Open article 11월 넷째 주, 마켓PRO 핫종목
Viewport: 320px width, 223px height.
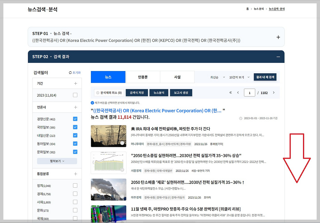(x=186, y=209)
